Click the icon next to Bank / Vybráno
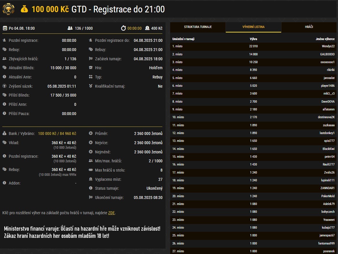This screenshot has height=254, width=338. (x=4, y=134)
